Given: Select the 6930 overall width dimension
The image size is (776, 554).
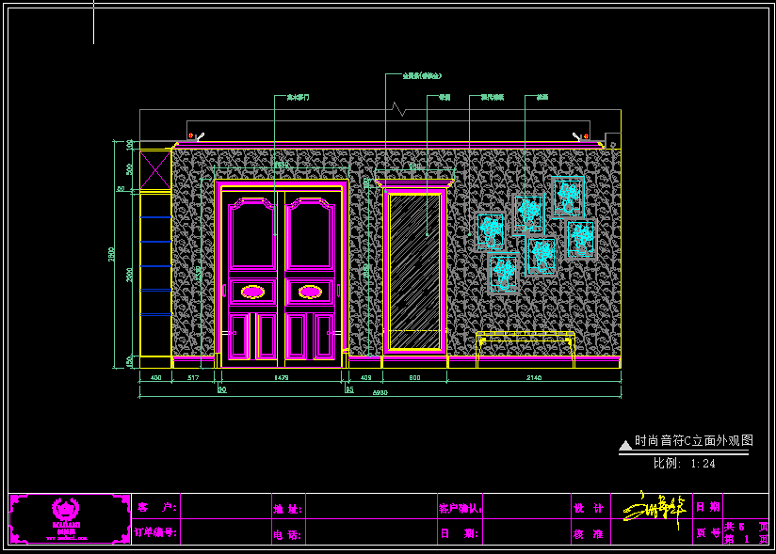Looking at the screenshot, I should (x=380, y=392).
